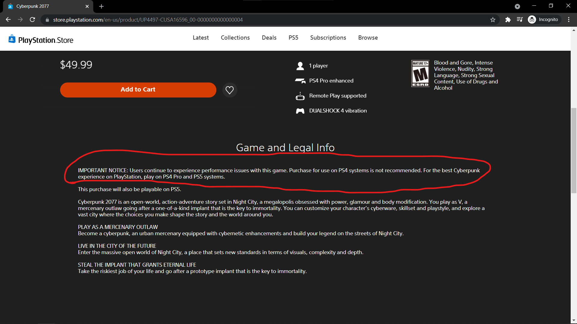Click the IMPORTANT NOTICE paragraph
Screen dimensions: 577x324
tap(279, 174)
